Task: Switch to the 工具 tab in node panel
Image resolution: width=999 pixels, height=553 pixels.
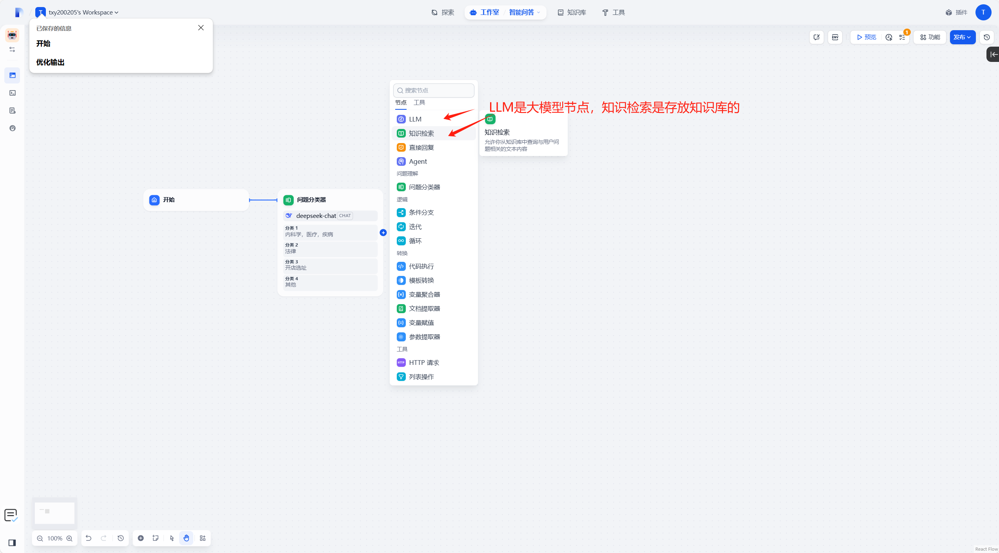Action: pyautogui.click(x=419, y=103)
